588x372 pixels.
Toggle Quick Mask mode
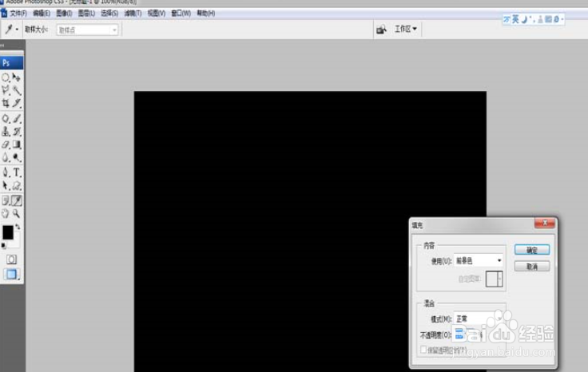point(11,259)
